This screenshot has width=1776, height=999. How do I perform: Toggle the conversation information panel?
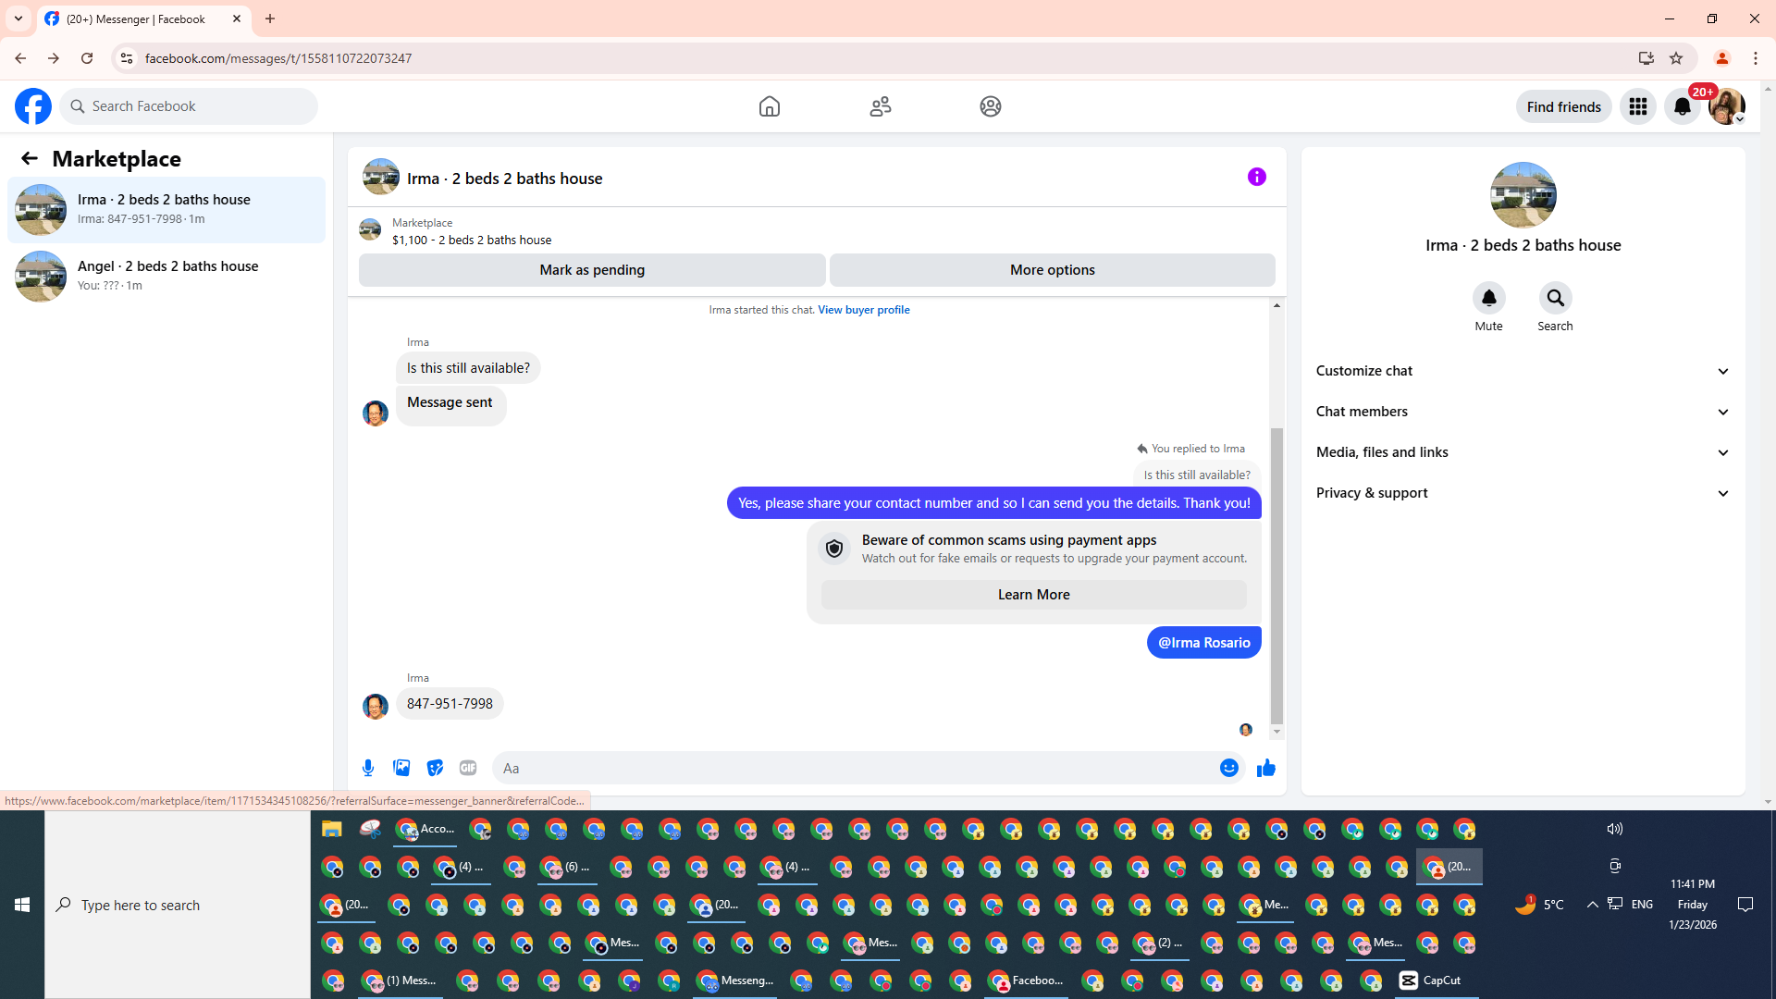(x=1256, y=177)
